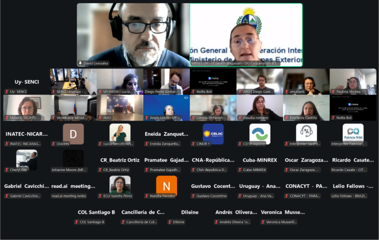Viewport: 379px width, 240px height.
Task: Select the MRREE UY Elizabeth Bogosian speaker video
Action: [246, 35]
